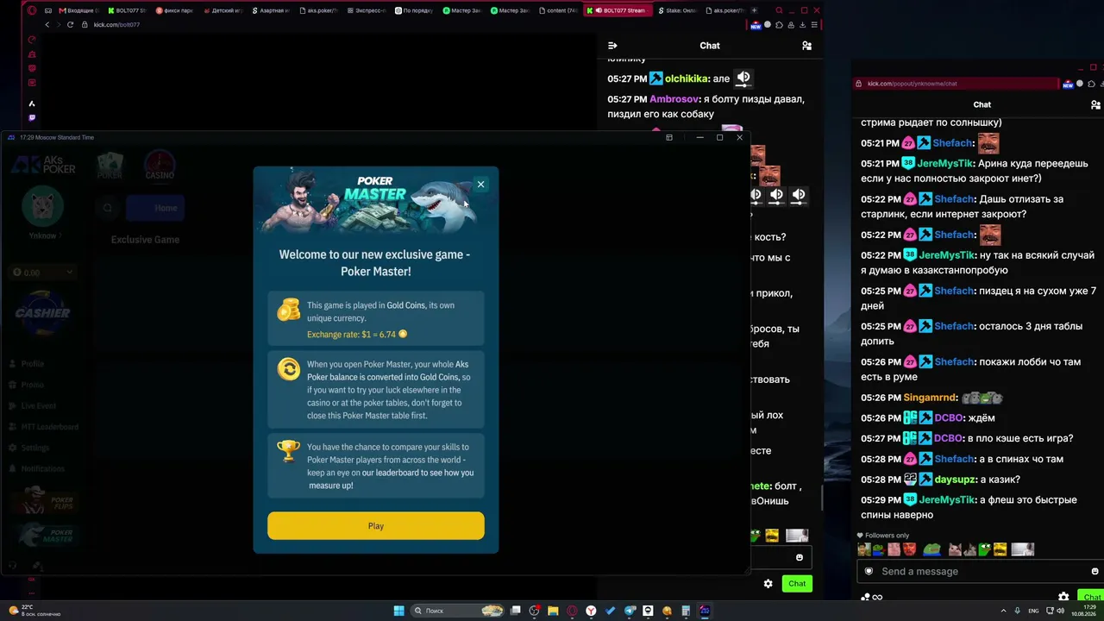Image resolution: width=1104 pixels, height=621 pixels.
Task: Click the message field in popout chat
Action: [x=979, y=571]
